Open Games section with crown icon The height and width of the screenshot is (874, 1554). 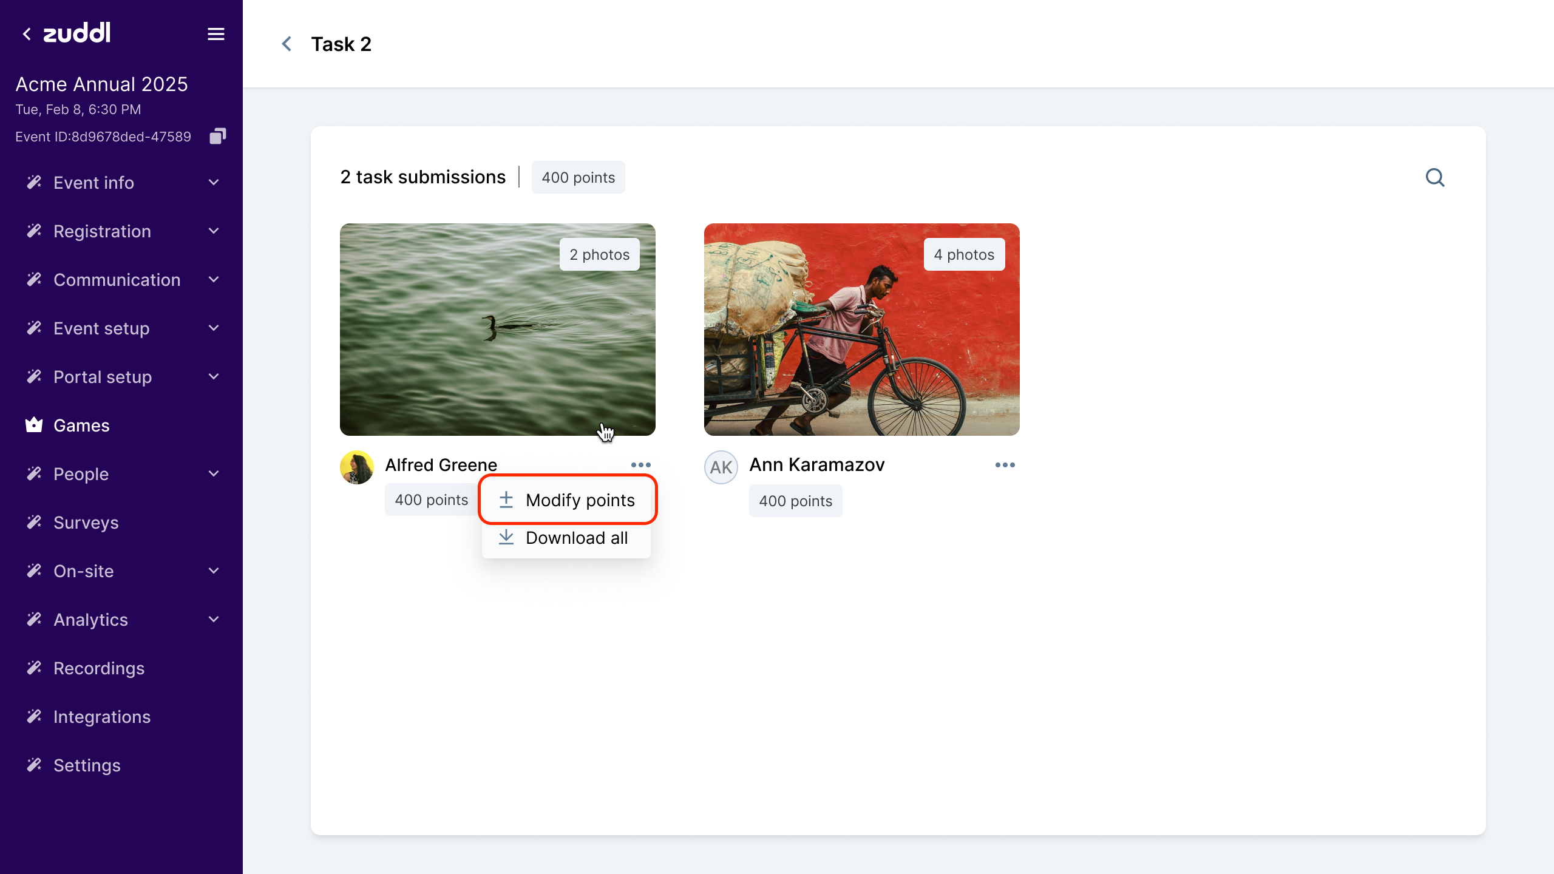81,425
